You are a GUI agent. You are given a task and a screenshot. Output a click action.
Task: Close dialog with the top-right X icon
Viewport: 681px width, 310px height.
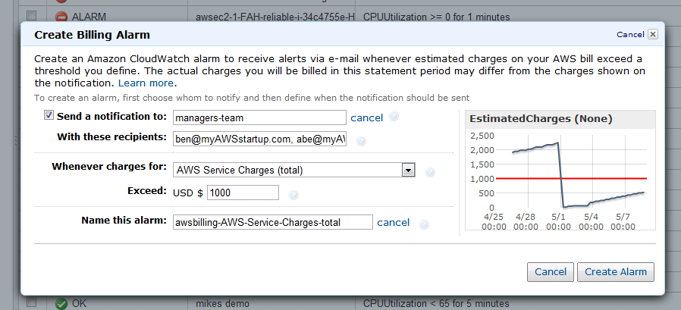tap(653, 34)
